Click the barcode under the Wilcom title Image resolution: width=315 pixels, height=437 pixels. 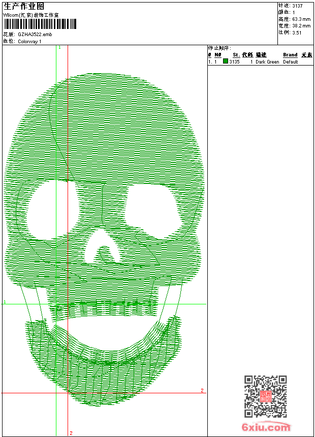[x=40, y=24]
